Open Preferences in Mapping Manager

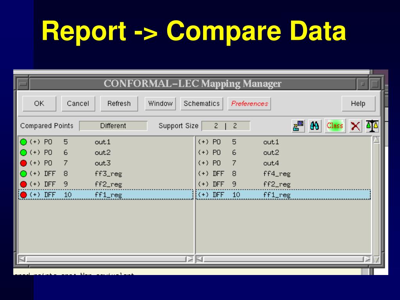click(x=249, y=104)
